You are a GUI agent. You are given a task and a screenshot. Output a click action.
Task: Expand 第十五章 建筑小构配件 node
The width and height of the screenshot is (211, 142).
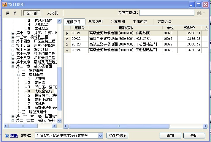tap(13, 46)
